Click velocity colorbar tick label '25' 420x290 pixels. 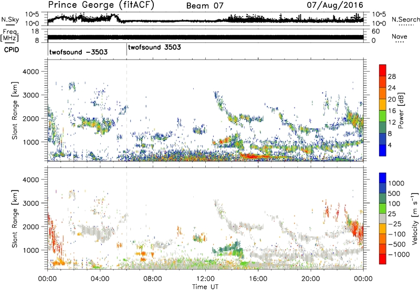(x=392, y=214)
